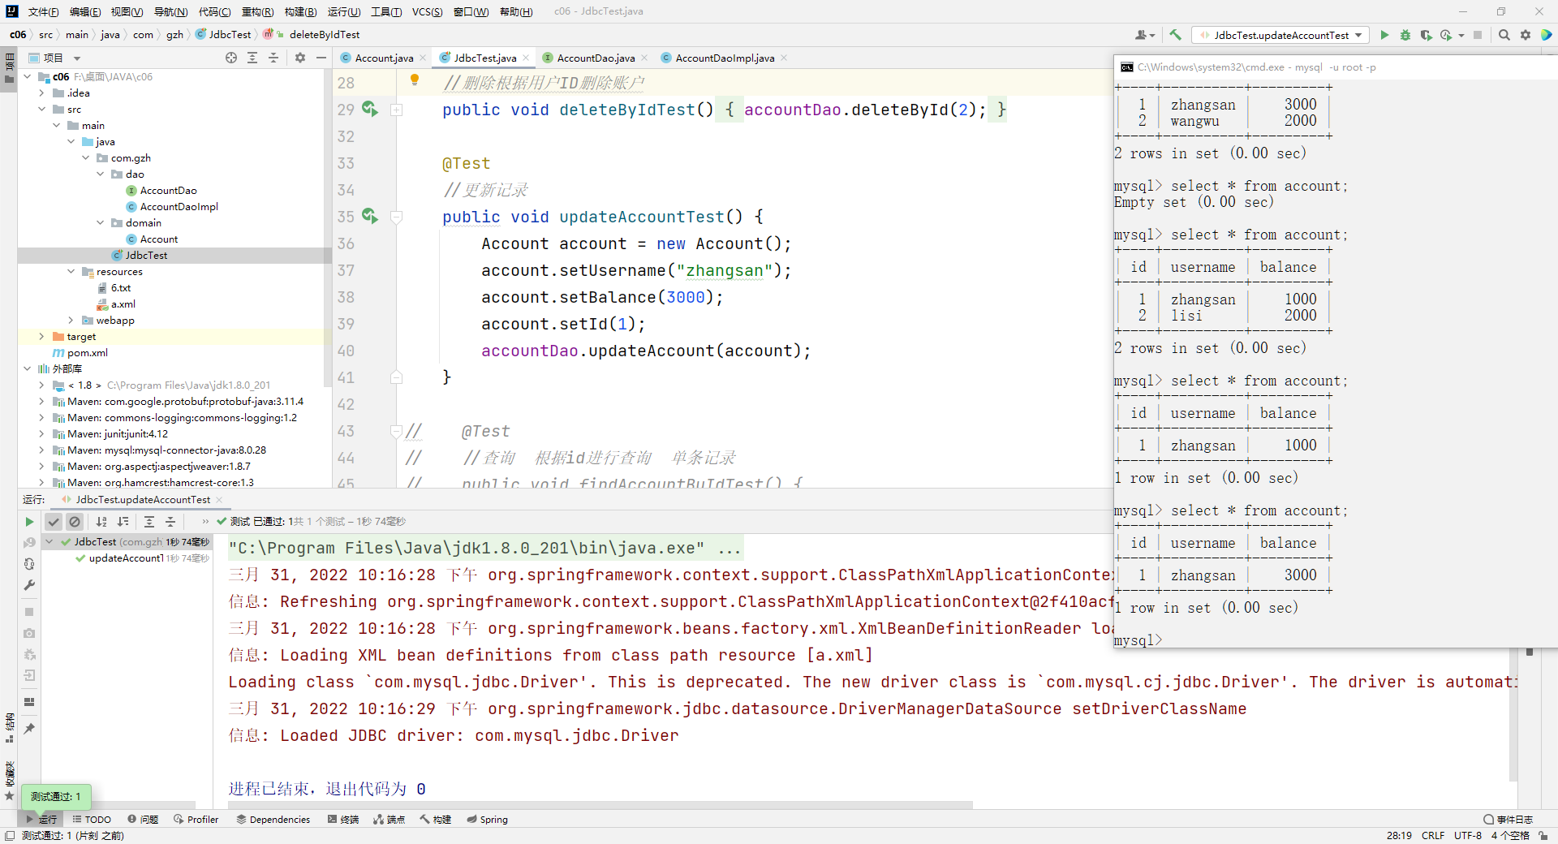Run the updateAccountTest configuration
The height and width of the screenshot is (844, 1558).
coord(1384,35)
